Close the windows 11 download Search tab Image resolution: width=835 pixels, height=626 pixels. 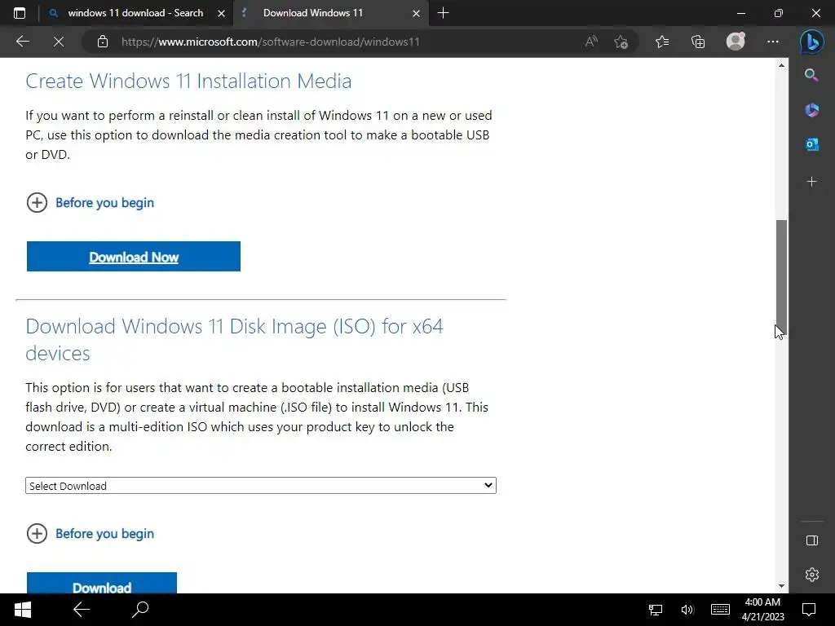tap(221, 13)
